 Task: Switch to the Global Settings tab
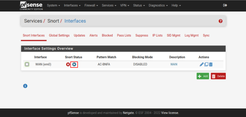click(x=59, y=35)
